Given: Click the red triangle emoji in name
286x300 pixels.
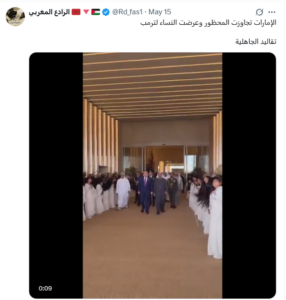Looking at the screenshot, I should click(86, 12).
